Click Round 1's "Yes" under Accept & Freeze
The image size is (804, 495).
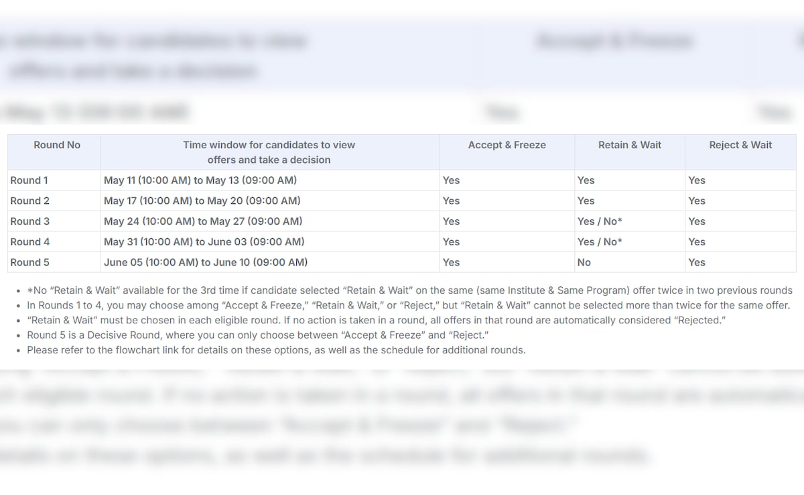pos(451,180)
